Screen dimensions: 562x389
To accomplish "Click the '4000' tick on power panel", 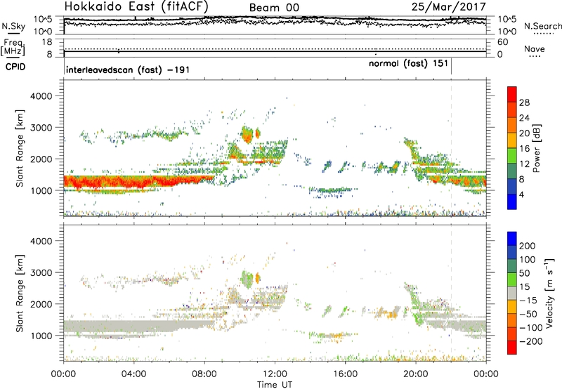I will (x=41, y=96).
